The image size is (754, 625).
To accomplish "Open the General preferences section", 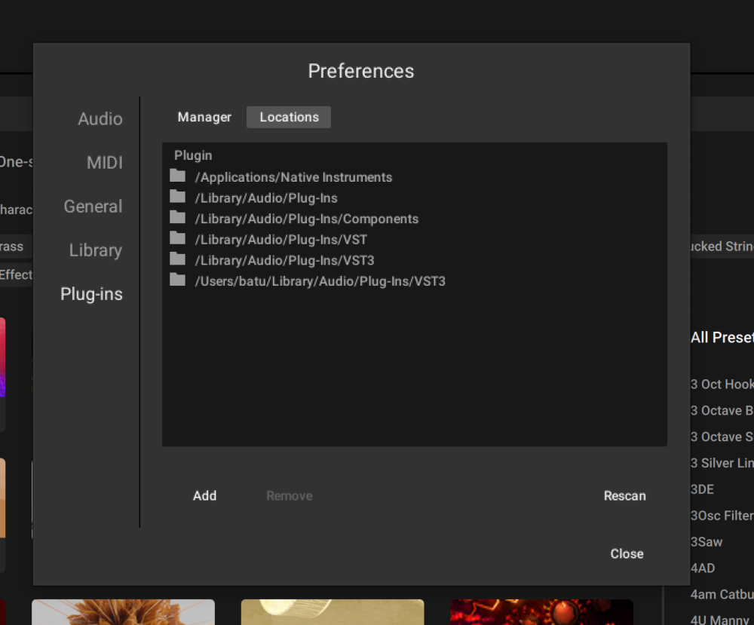I will pos(93,207).
